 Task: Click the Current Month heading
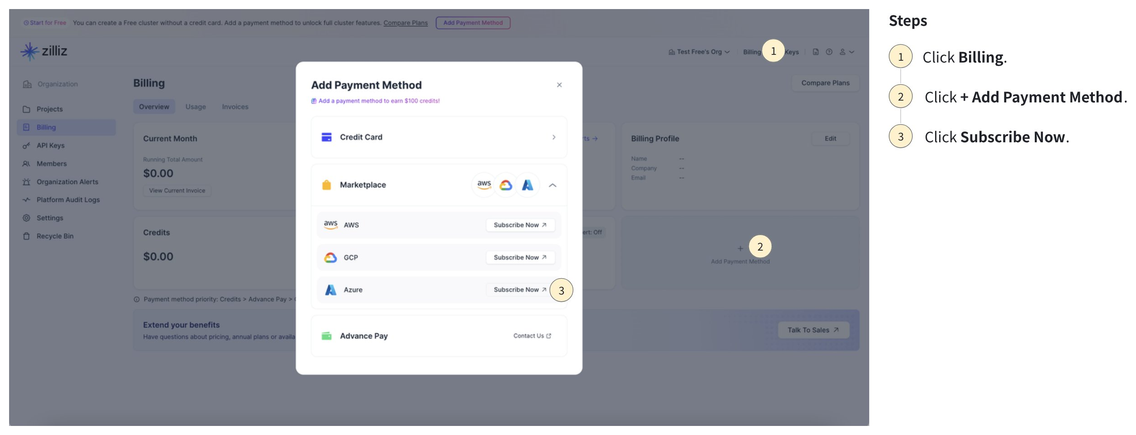coord(170,139)
